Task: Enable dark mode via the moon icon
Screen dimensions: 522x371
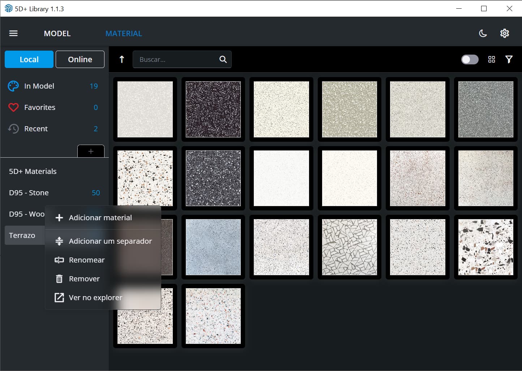Action: coord(483,33)
